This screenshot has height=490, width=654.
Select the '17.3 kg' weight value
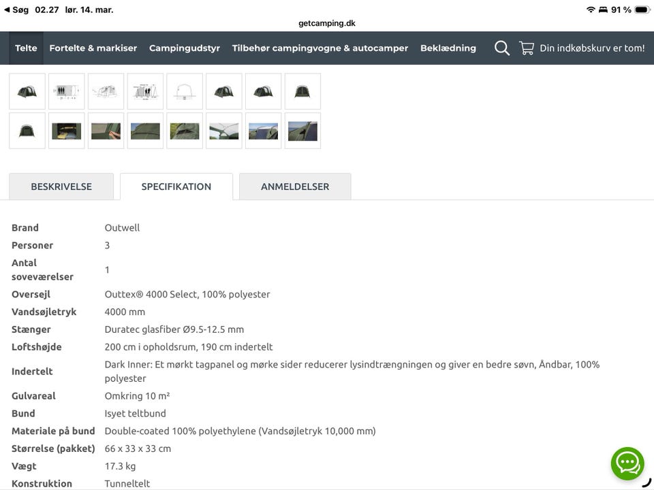coord(120,465)
